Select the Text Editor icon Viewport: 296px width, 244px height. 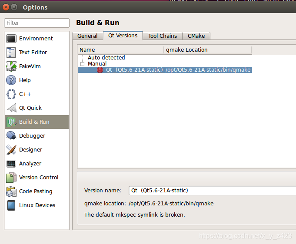point(11,53)
